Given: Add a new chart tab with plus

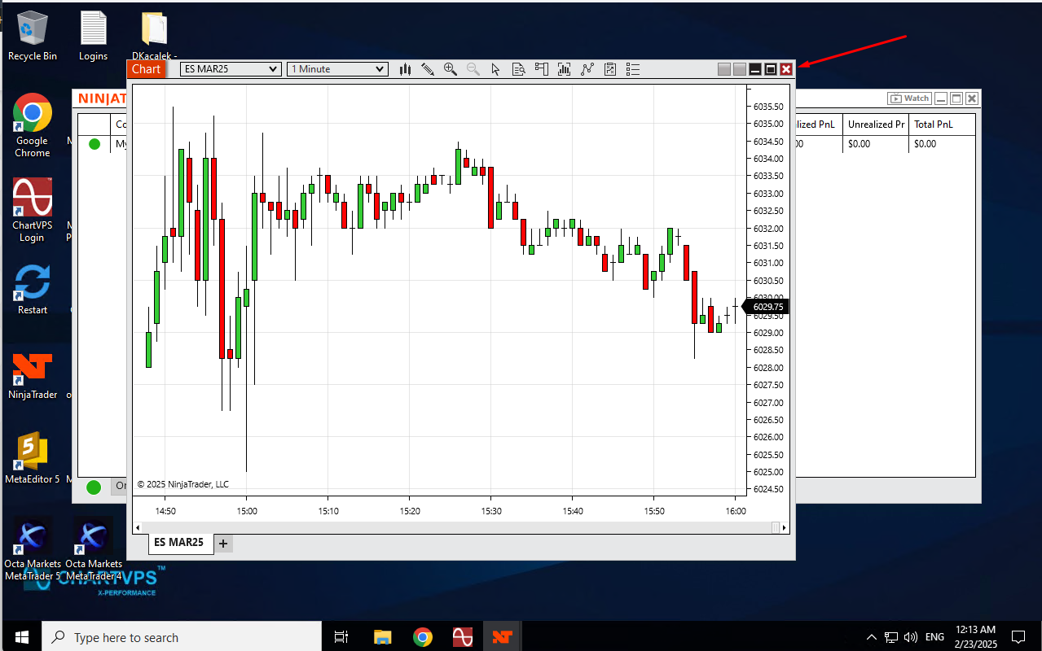Looking at the screenshot, I should 223,544.
